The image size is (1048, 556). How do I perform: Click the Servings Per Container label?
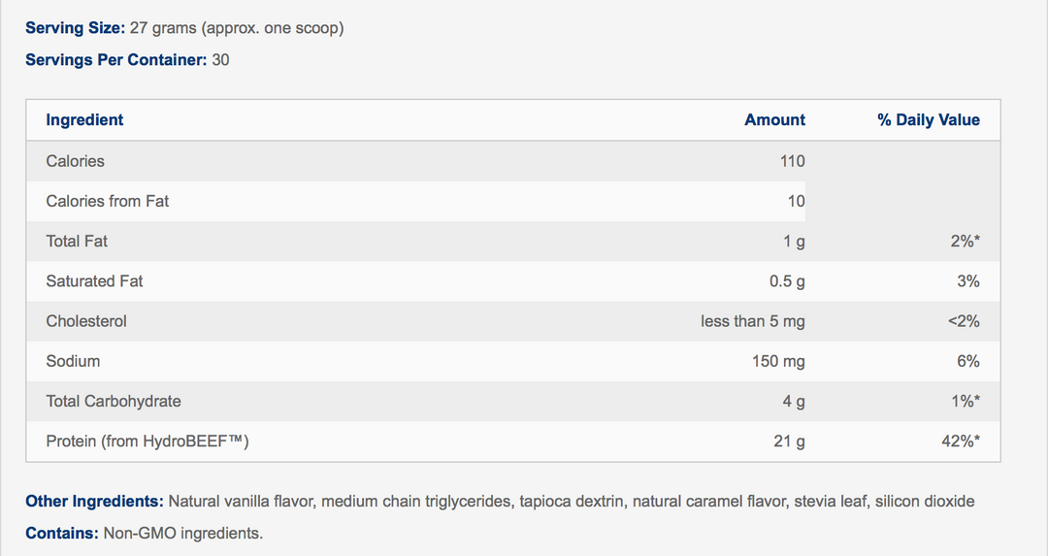pos(115,60)
